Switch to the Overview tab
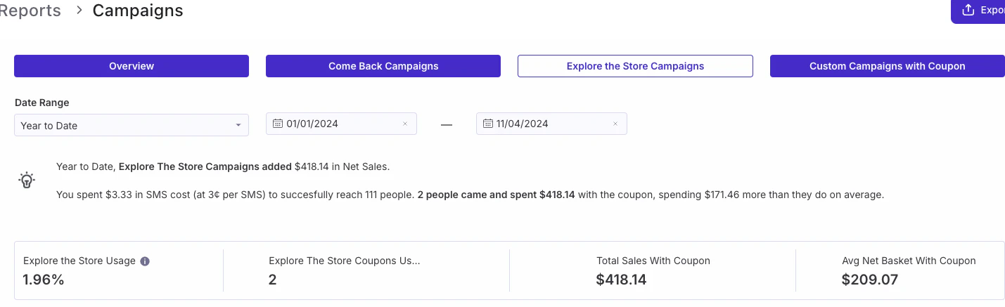 pos(132,66)
